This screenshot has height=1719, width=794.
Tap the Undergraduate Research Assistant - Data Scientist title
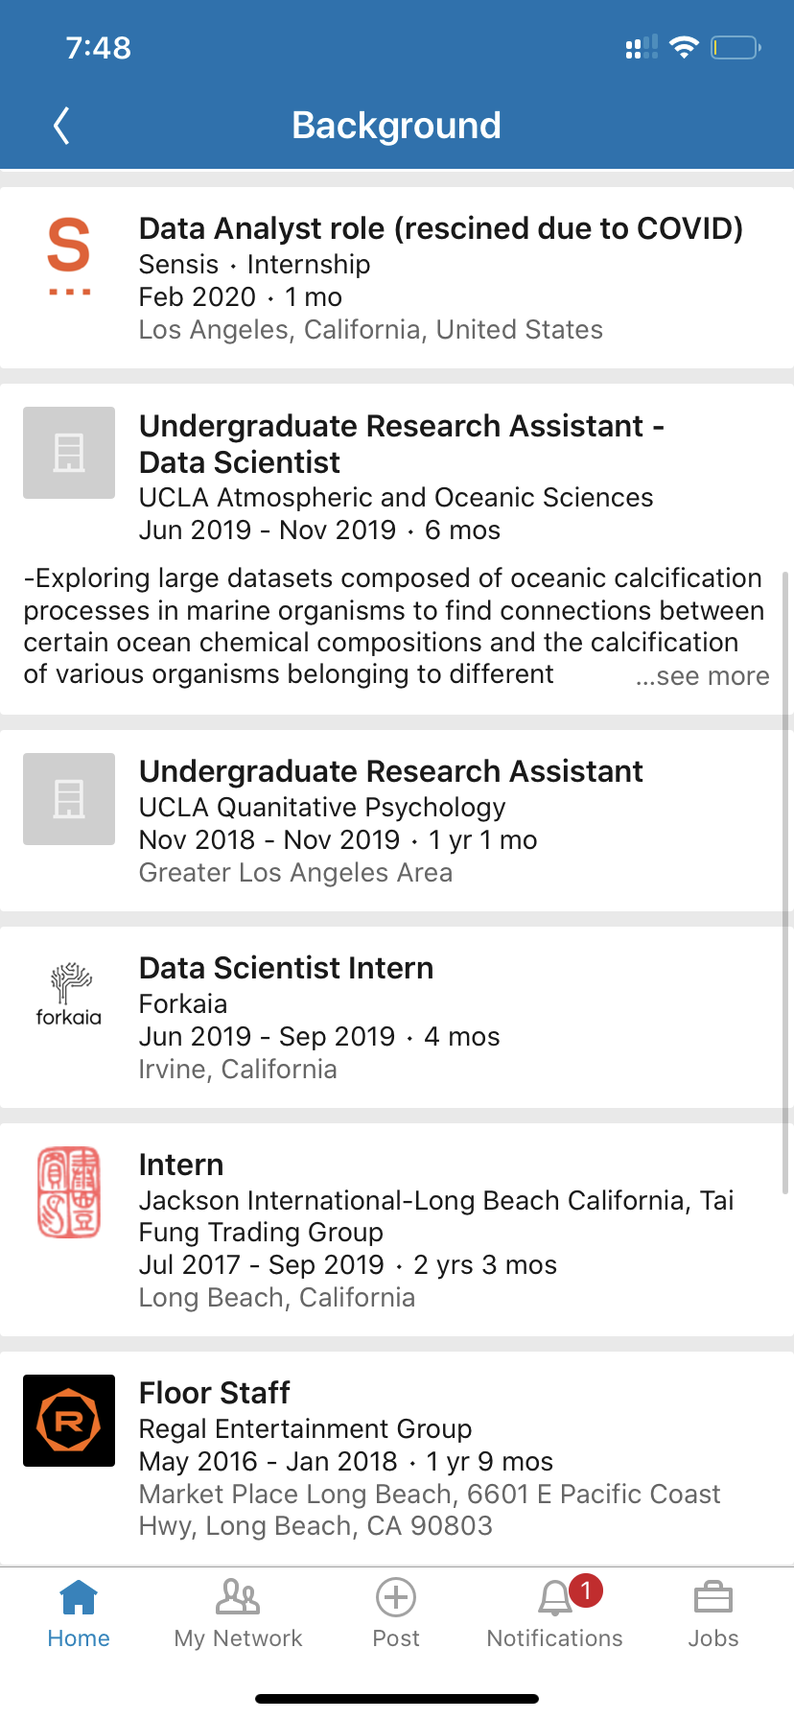point(401,443)
